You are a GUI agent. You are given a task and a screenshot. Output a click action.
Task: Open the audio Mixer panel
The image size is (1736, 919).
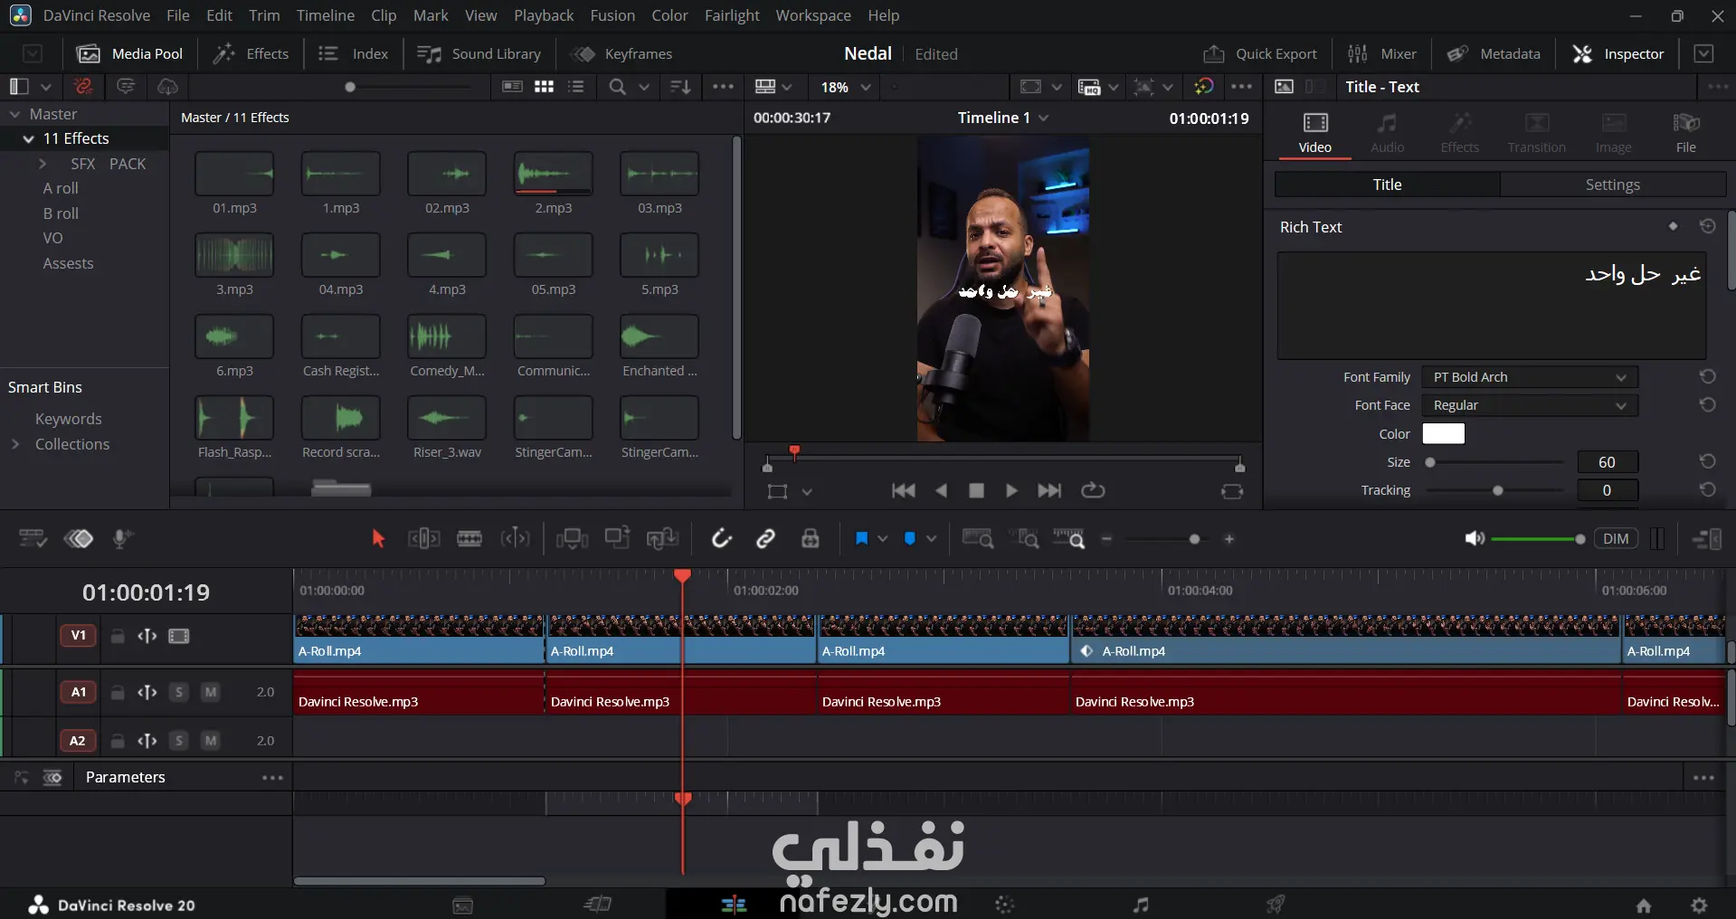tap(1382, 54)
